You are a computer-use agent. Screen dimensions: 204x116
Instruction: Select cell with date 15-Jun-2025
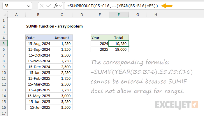click(x=38, y=101)
